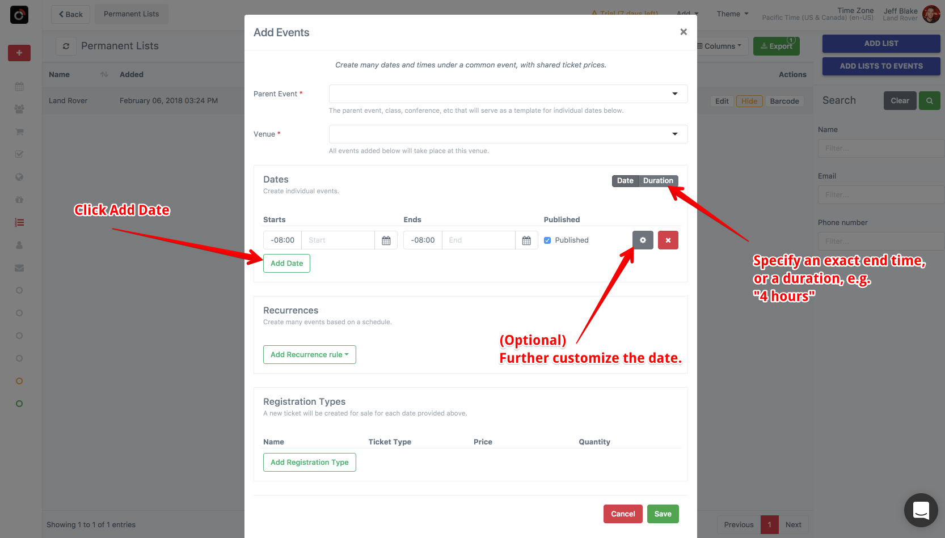This screenshot has height=538, width=945.
Task: Toggle the Published checkbox
Action: pyautogui.click(x=547, y=240)
